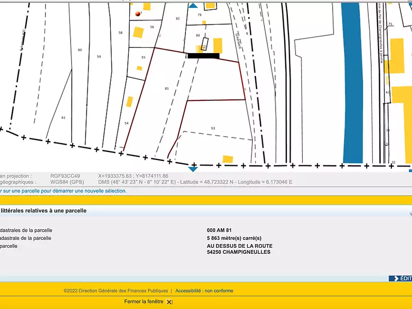Click the close X icon beside Fermer la fenêtre
This screenshot has width=412, height=309.
[x=169, y=302]
